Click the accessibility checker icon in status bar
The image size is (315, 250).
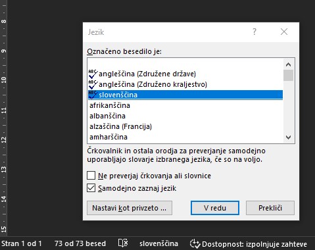coord(195,243)
